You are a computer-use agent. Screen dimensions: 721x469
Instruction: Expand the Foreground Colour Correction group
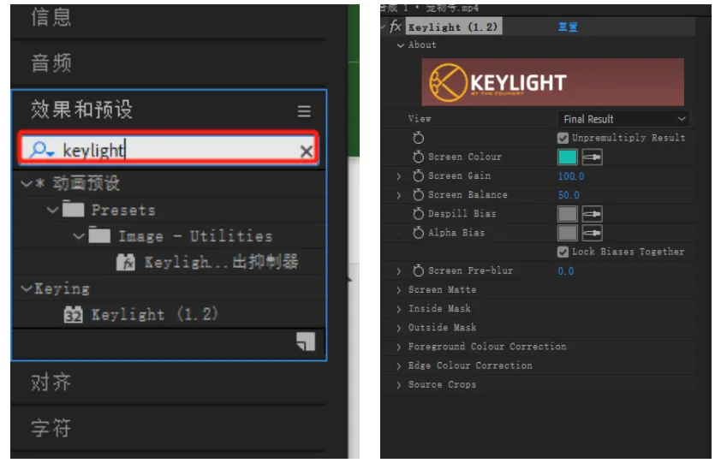(399, 347)
